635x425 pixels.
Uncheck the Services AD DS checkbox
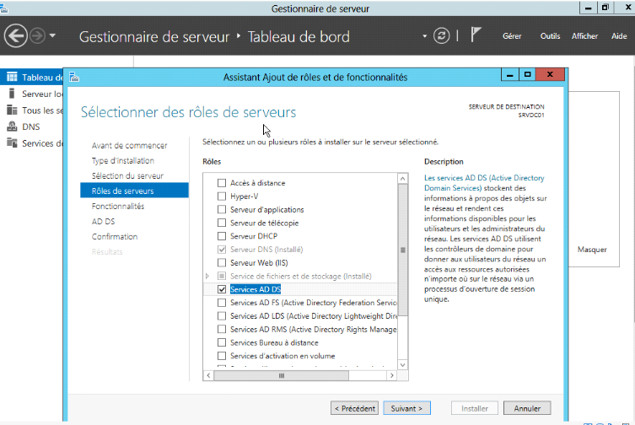[222, 289]
